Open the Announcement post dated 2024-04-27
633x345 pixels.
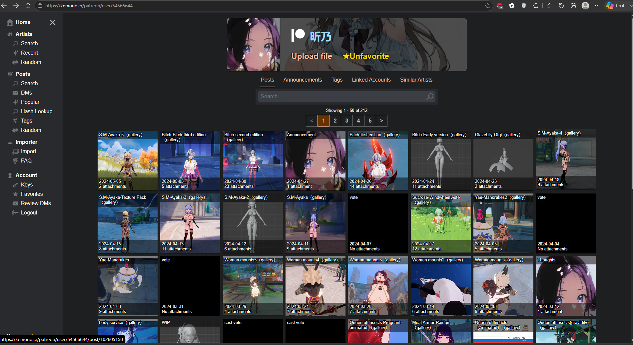click(316, 161)
